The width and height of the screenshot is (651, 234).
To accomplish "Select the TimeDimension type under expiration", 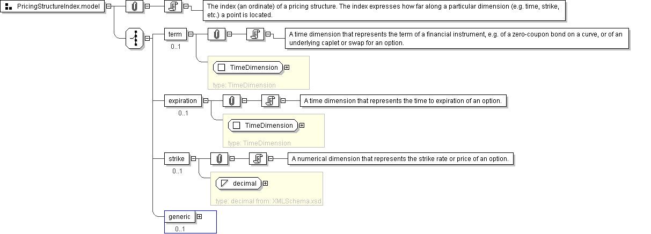I will coord(263,126).
